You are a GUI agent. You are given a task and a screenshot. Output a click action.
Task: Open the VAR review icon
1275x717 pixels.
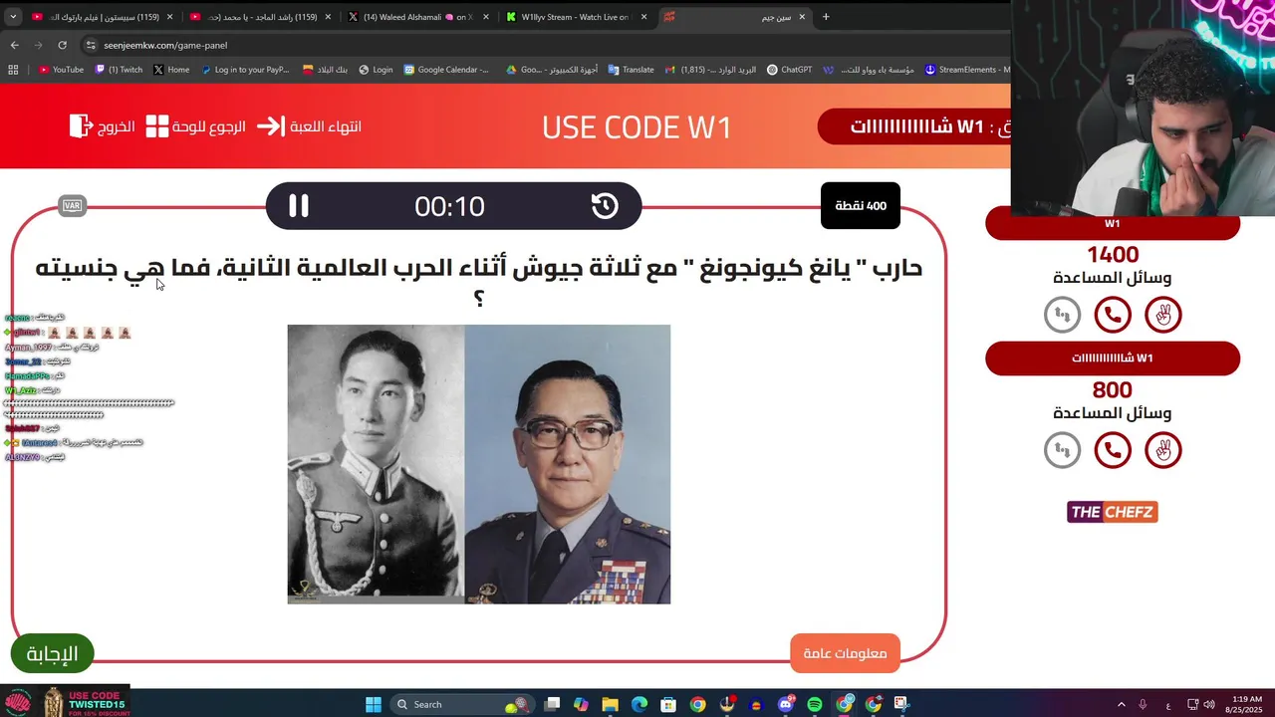(x=72, y=206)
